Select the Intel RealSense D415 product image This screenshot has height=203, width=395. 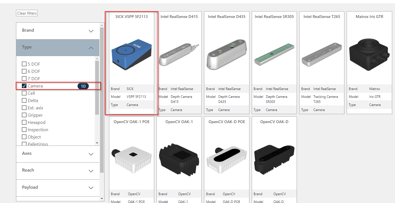tap(179, 55)
